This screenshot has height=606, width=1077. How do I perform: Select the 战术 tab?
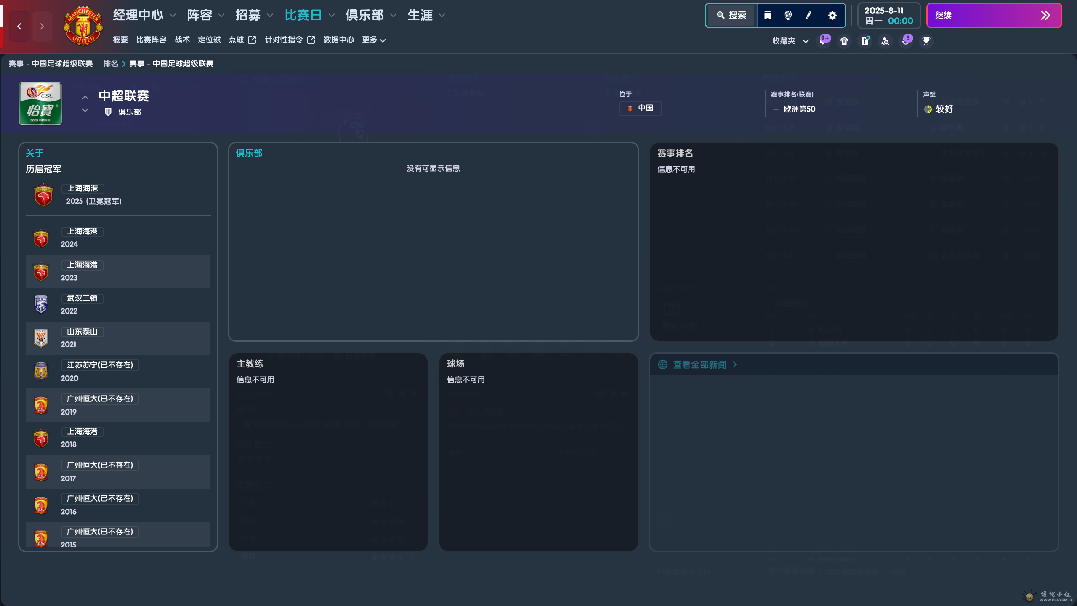182,40
